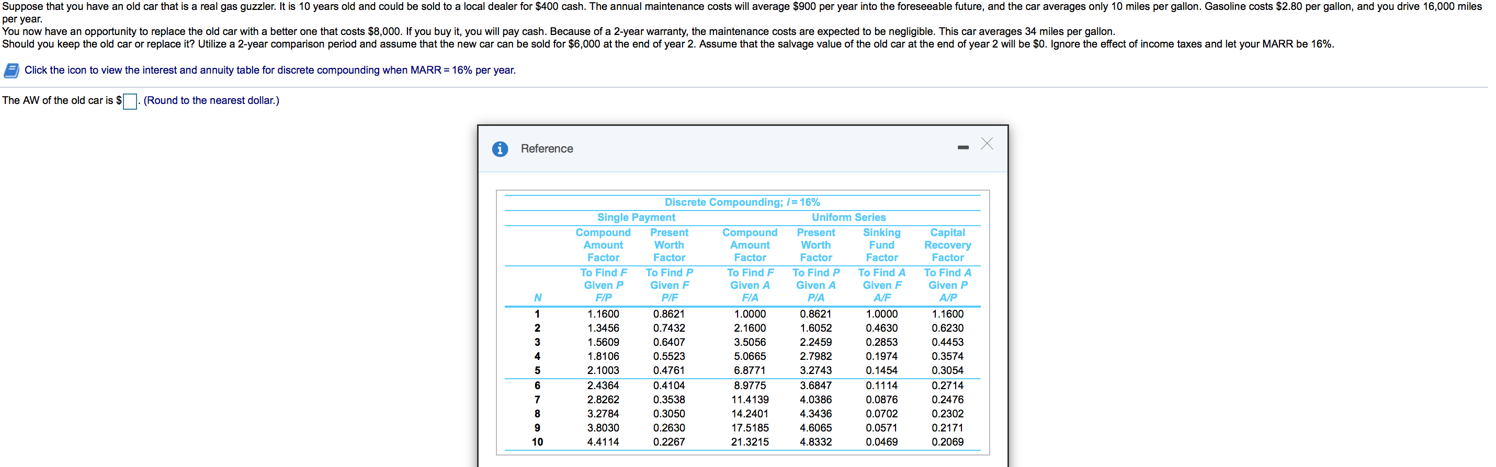
Task: Click the "A/P" column label
Action: 948,298
